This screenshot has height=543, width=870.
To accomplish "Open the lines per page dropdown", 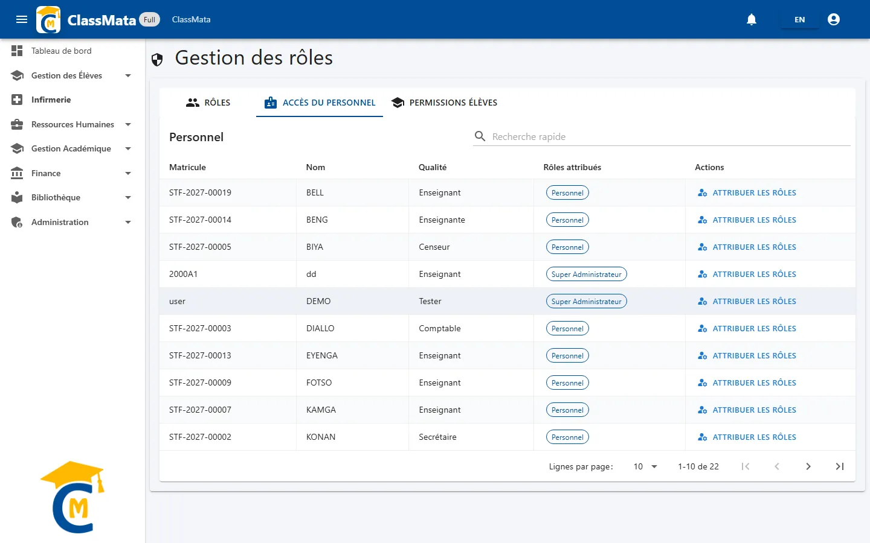I will tap(645, 466).
